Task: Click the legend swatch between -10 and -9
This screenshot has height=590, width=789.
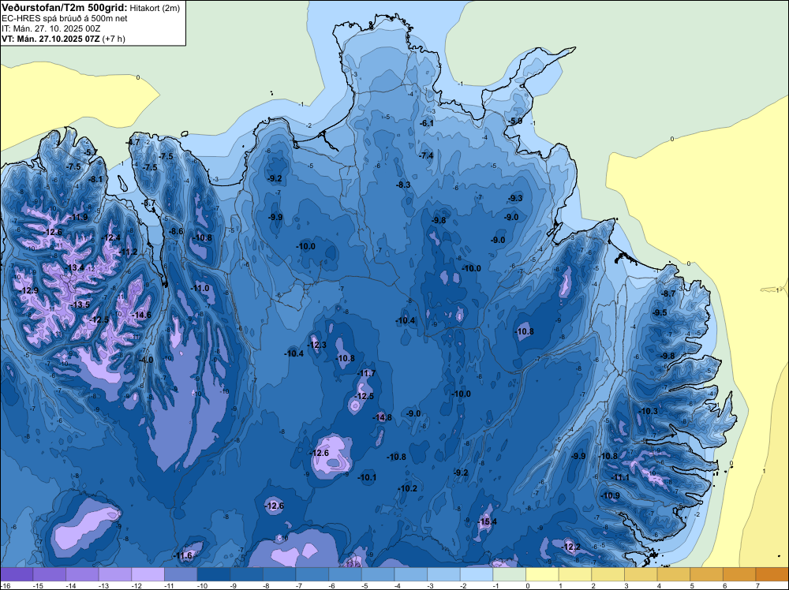Action: coord(214,574)
